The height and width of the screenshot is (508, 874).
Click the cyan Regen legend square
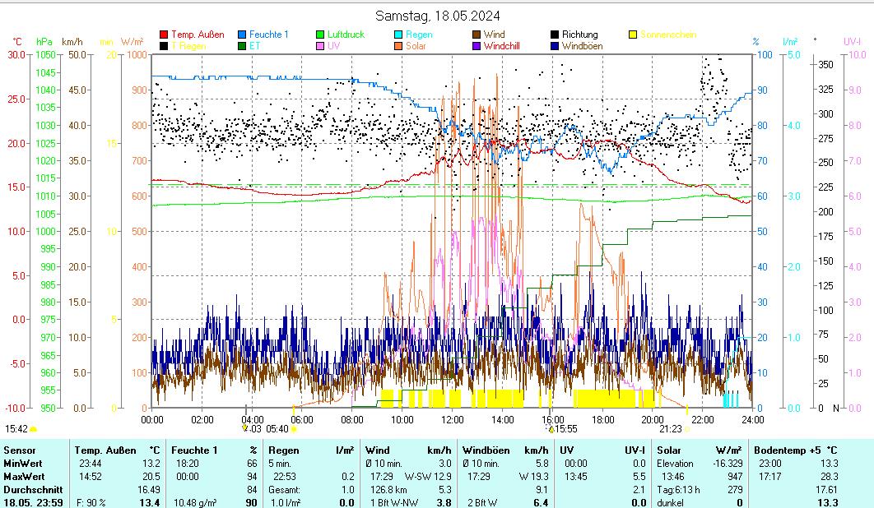tap(398, 35)
